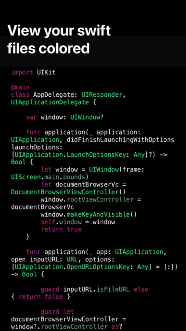Click the 'View your swift files colored' headline

[59, 39]
